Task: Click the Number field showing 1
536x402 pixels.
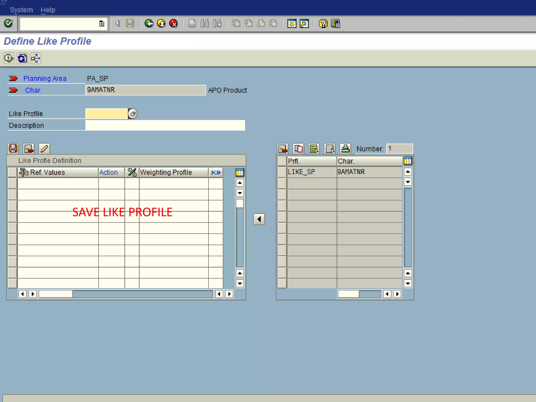Action: point(399,149)
